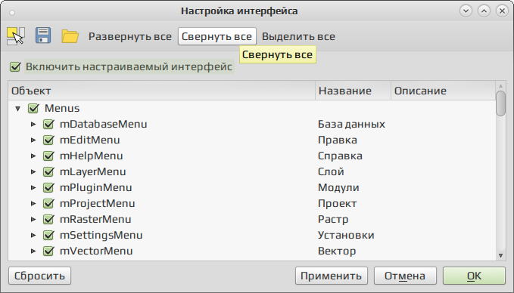Load settings from file via folder icon
Image resolution: width=514 pixels, height=293 pixels.
pyautogui.click(x=70, y=36)
